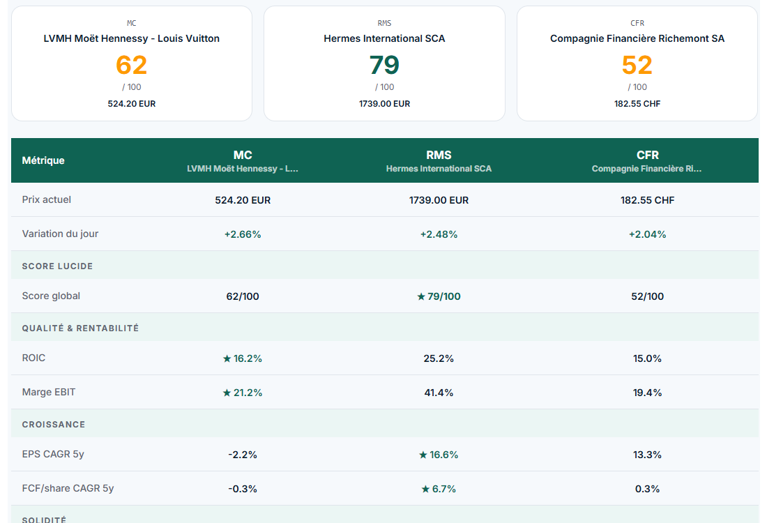Image resolution: width=767 pixels, height=523 pixels.
Task: Click the EPS CAGR 13.3% cell
Action: [x=647, y=455]
